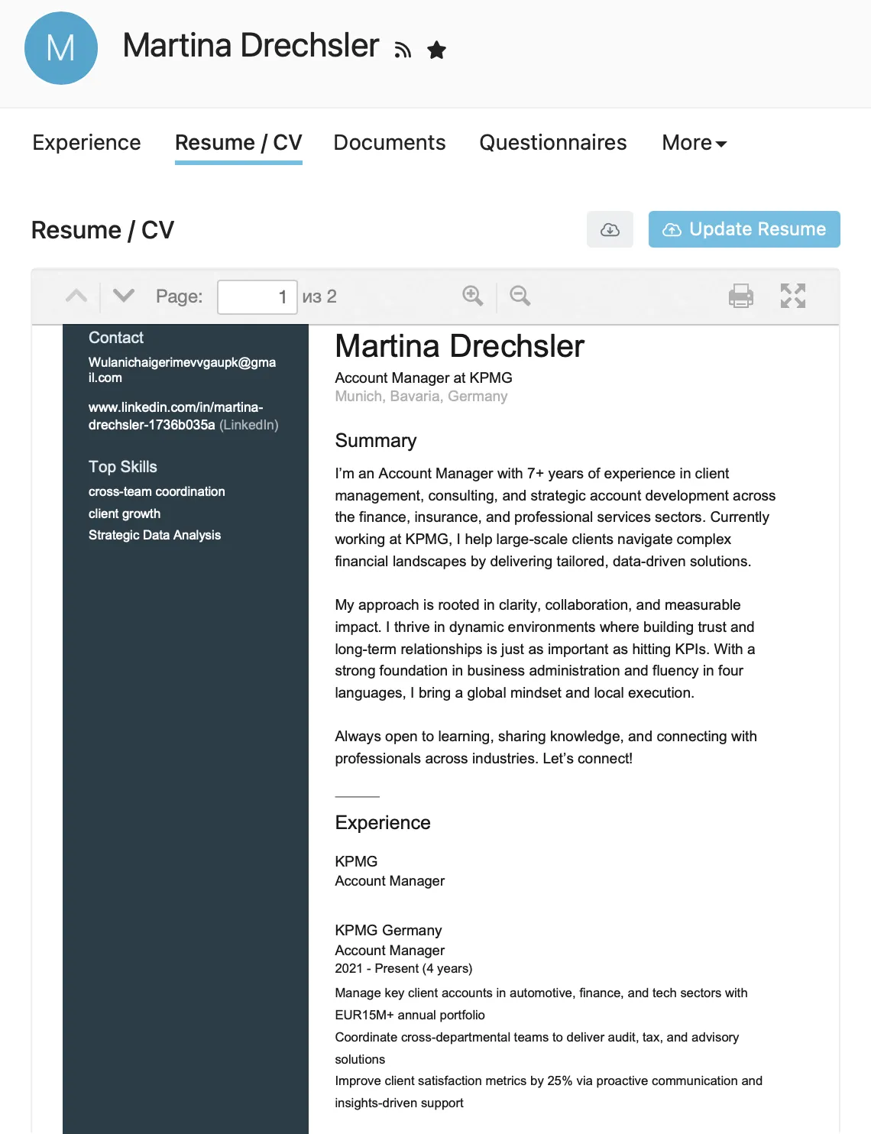Select the Resume / CV tab
Screen dimensions: 871x1134
click(238, 143)
